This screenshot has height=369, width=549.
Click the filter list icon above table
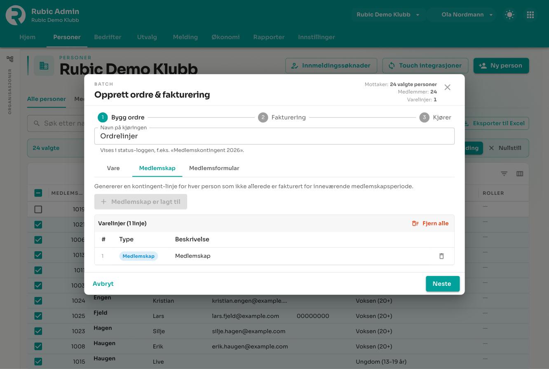click(x=504, y=174)
